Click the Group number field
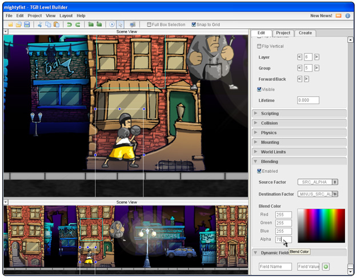This screenshot has height=278, width=357. point(308,67)
